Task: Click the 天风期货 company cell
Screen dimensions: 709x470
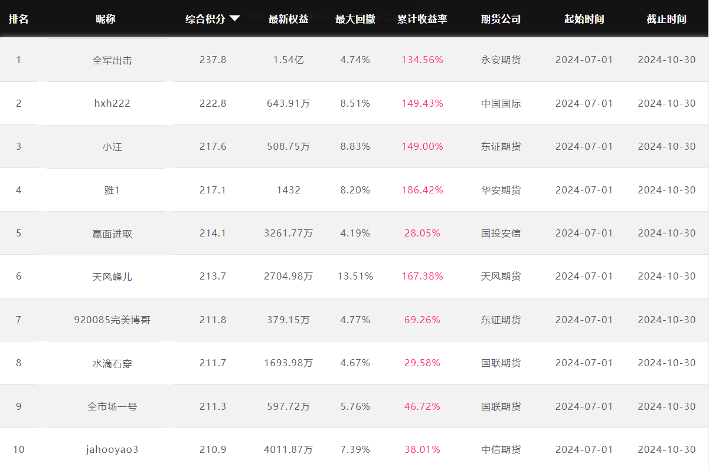Action: [501, 276]
